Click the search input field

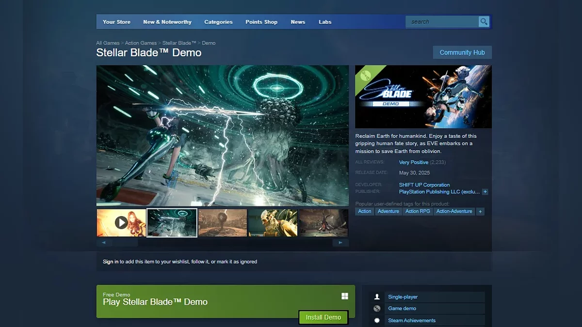click(x=441, y=22)
